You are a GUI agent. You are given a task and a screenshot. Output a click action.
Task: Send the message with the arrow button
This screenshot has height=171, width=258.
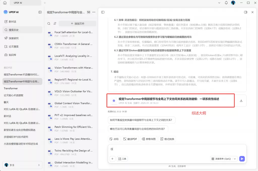pyautogui.click(x=242, y=159)
